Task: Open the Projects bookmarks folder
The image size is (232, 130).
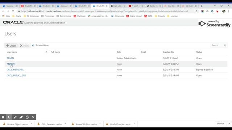Action: pyautogui.click(x=159, y=16)
